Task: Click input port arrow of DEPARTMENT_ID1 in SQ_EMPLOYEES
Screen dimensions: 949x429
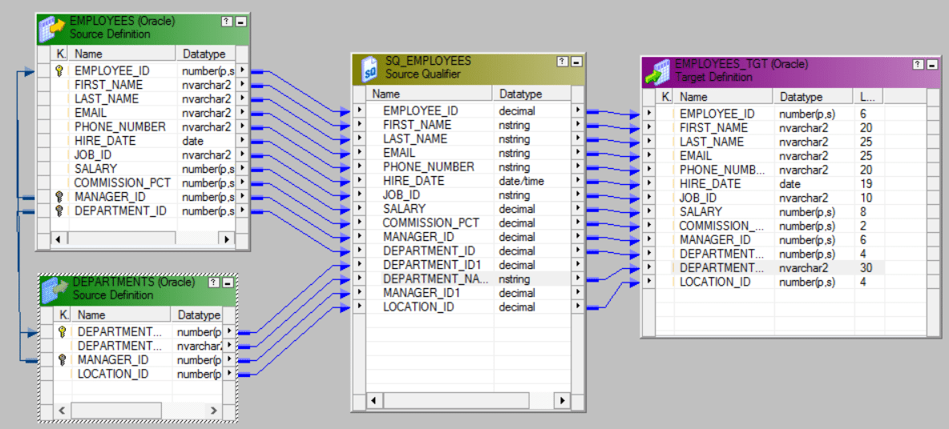Action: coord(359,265)
